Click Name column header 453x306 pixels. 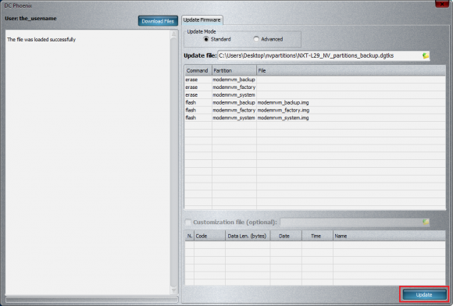click(389, 236)
